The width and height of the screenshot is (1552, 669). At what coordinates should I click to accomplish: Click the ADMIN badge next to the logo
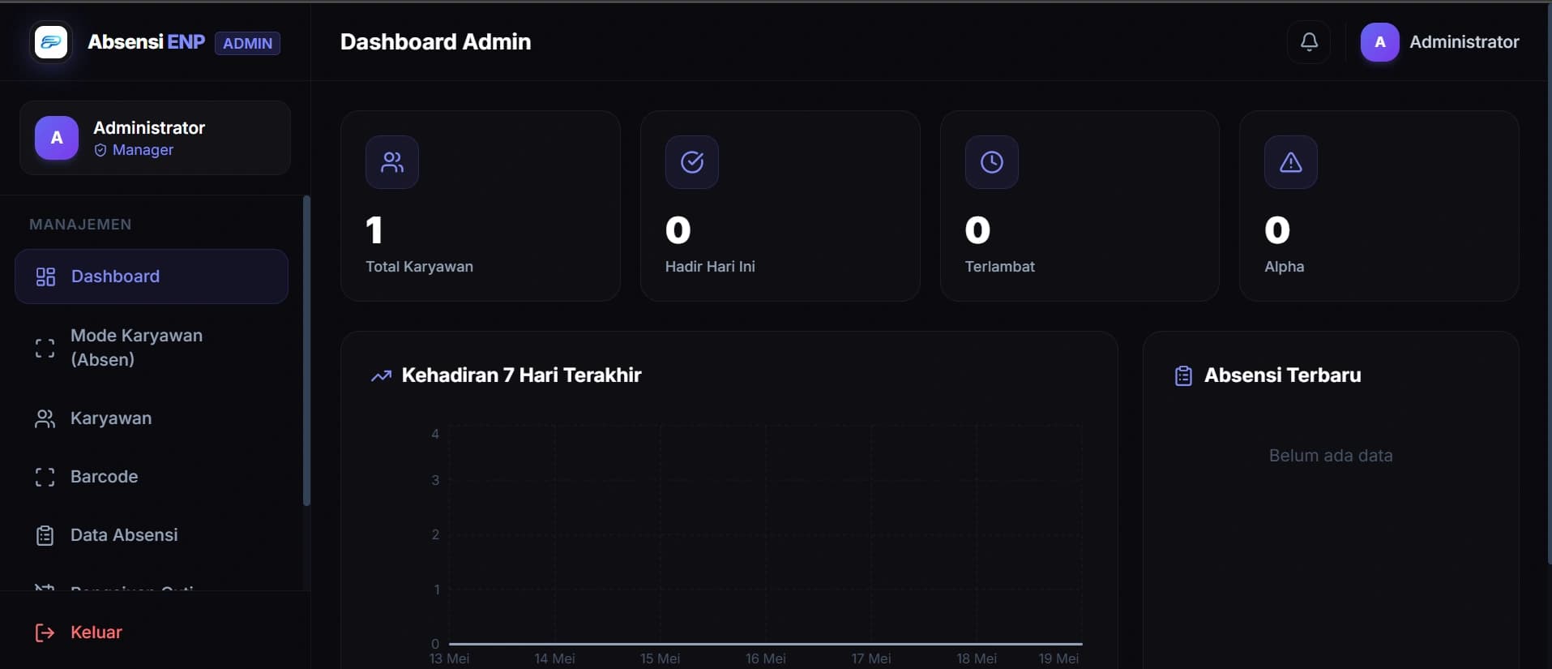(x=247, y=43)
